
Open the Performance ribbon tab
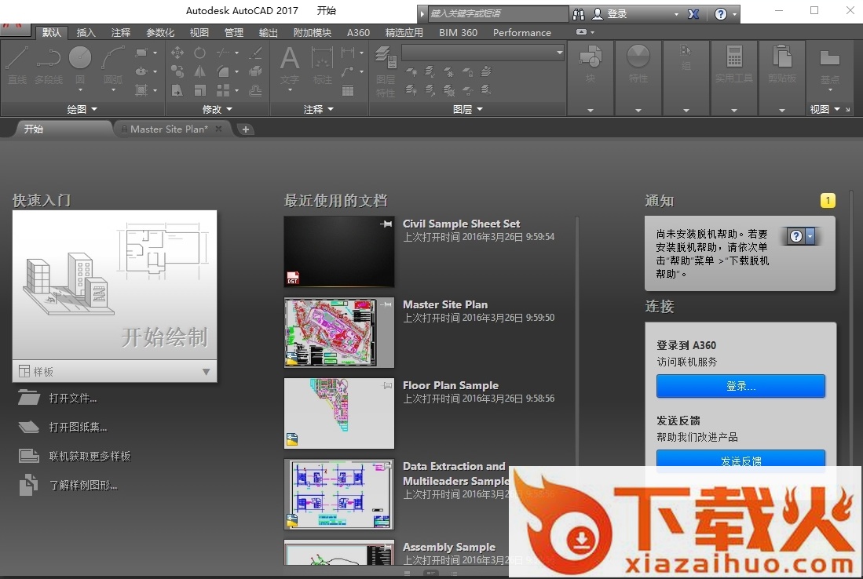tap(521, 33)
